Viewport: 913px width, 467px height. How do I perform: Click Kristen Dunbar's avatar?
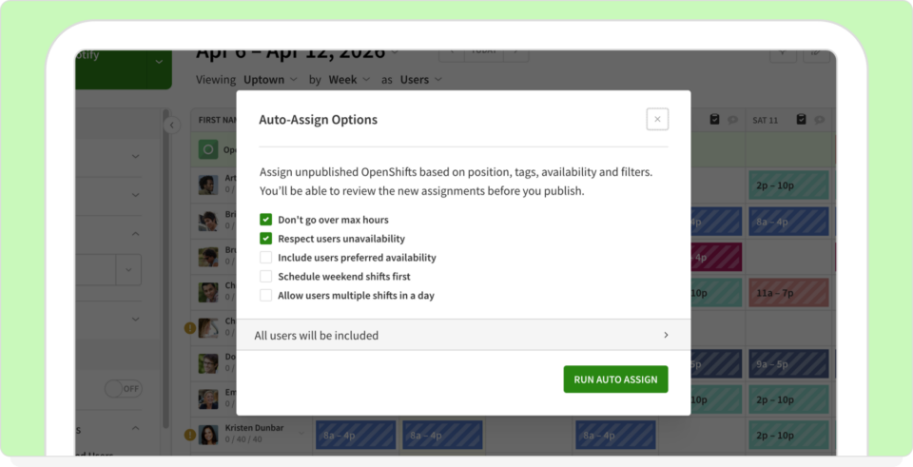click(208, 435)
